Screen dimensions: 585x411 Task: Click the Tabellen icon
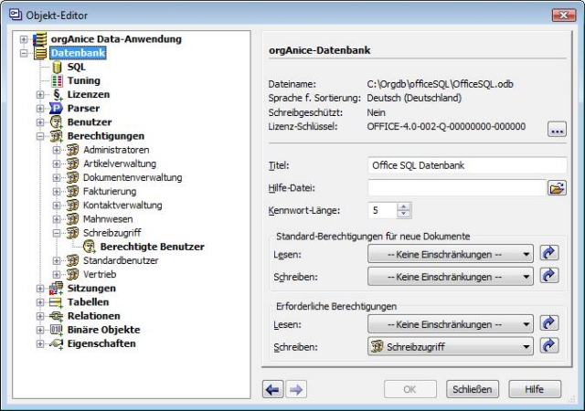click(57, 302)
